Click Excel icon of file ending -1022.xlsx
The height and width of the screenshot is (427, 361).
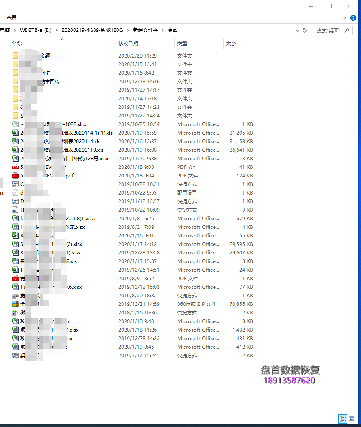(16, 124)
